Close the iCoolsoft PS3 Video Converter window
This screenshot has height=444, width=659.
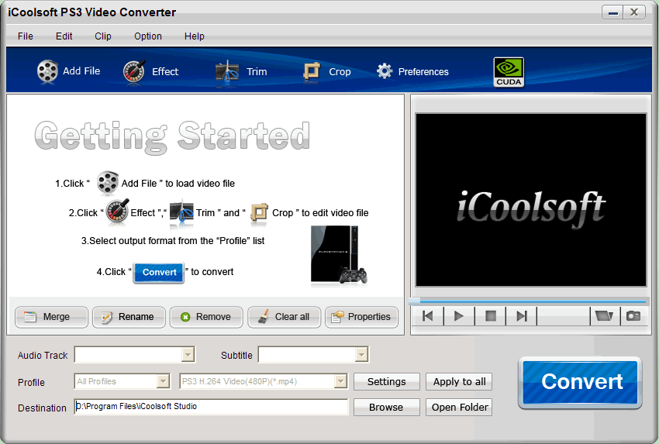(634, 12)
